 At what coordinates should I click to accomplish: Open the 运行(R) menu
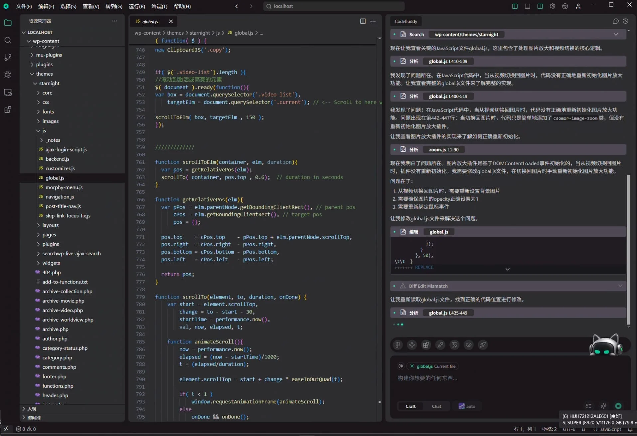pos(137,6)
